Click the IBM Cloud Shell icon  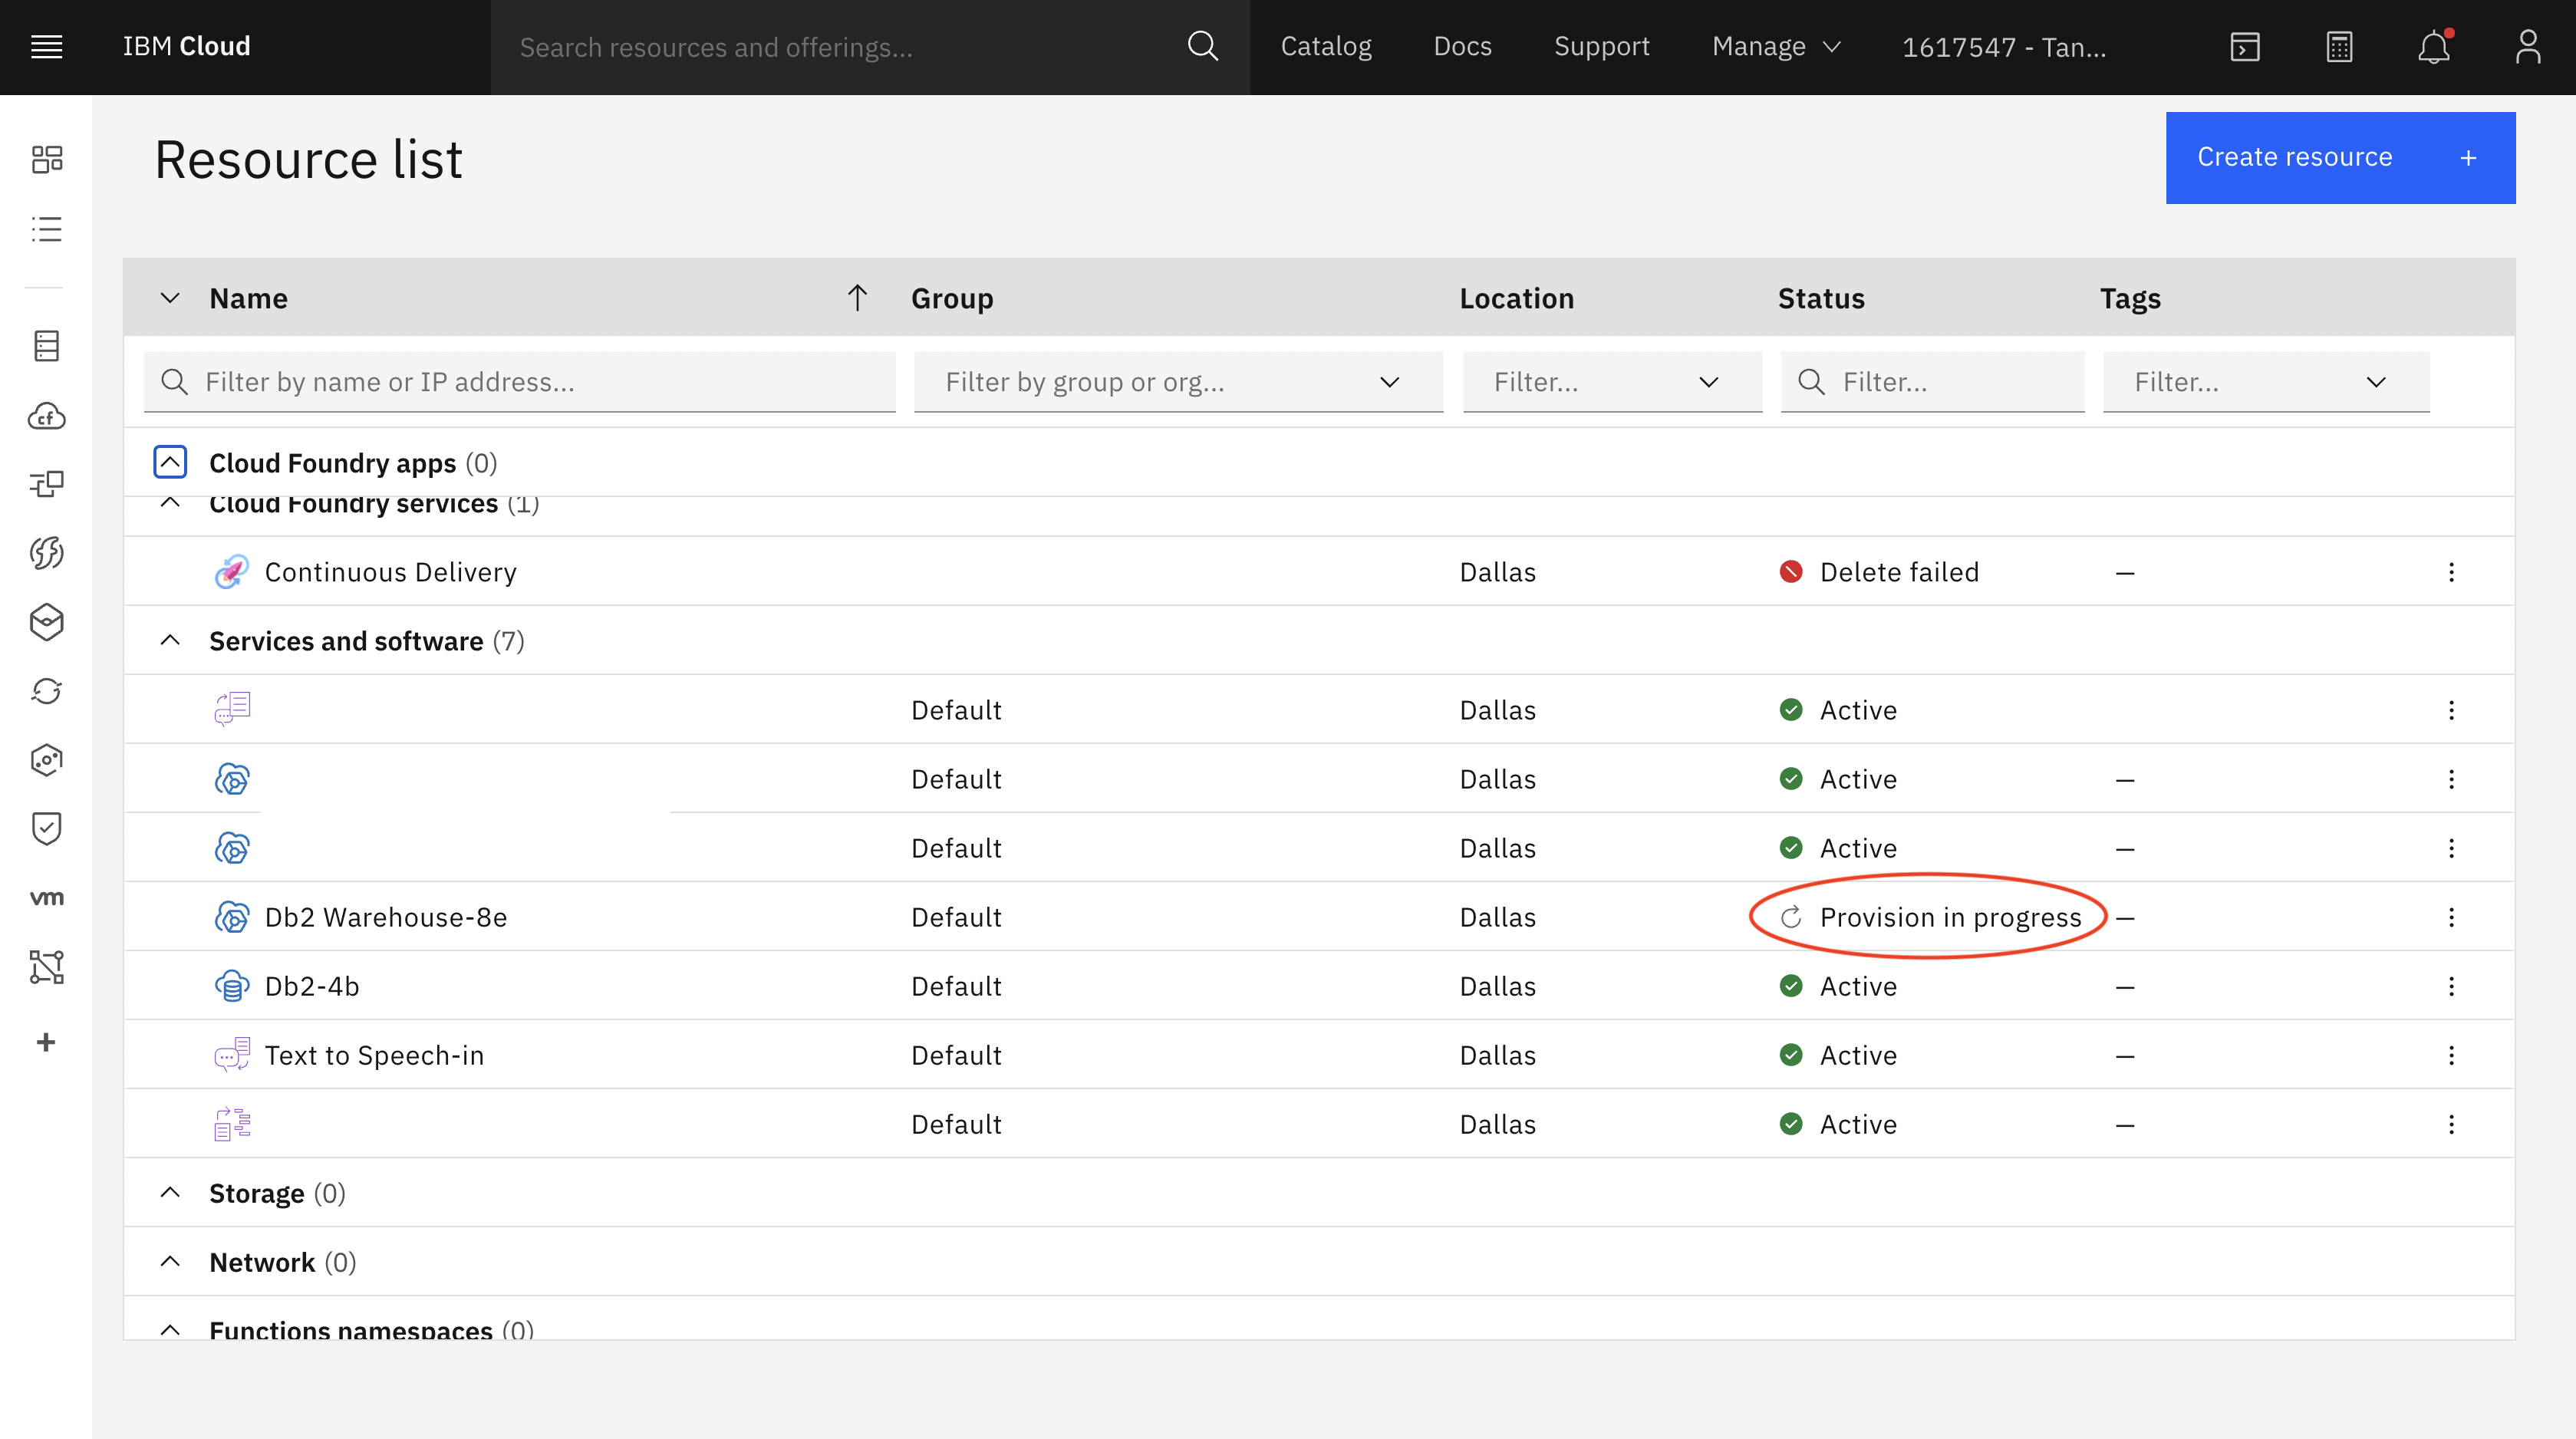(x=2244, y=47)
